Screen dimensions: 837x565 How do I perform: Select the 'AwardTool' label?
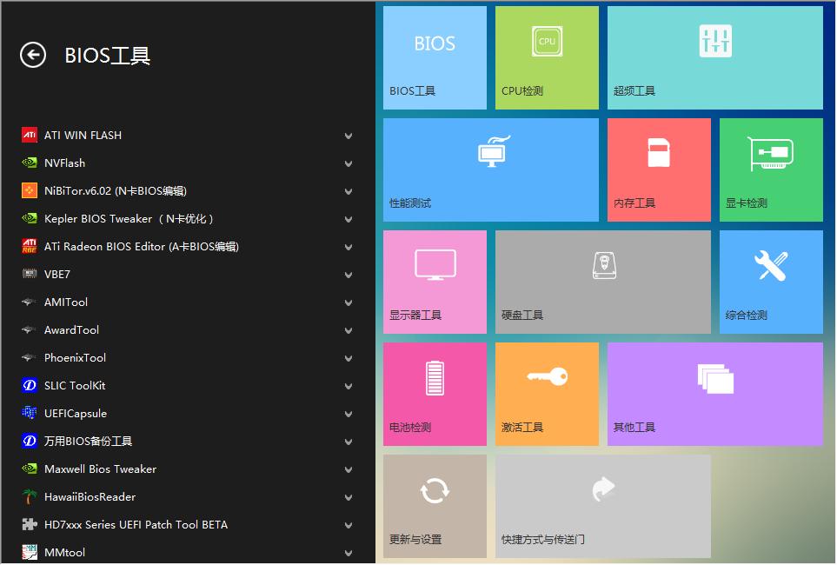point(71,329)
